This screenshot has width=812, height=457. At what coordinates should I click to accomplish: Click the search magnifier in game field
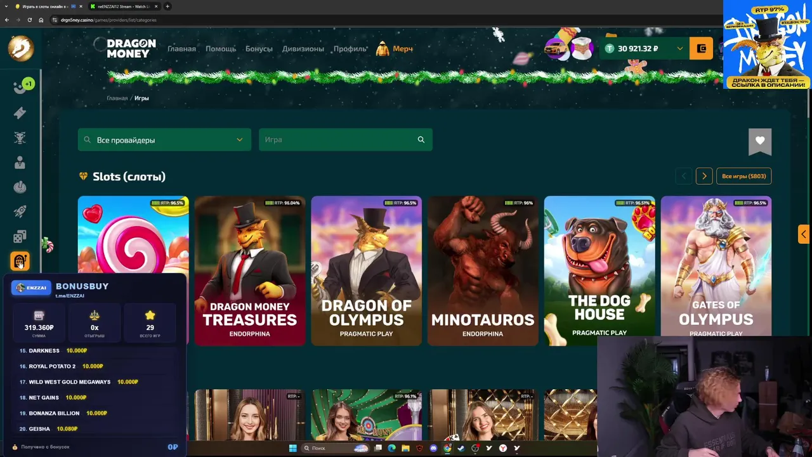pyautogui.click(x=421, y=140)
